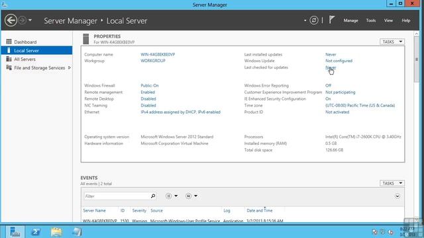
Task: Open the Help menu
Action: [406, 20]
